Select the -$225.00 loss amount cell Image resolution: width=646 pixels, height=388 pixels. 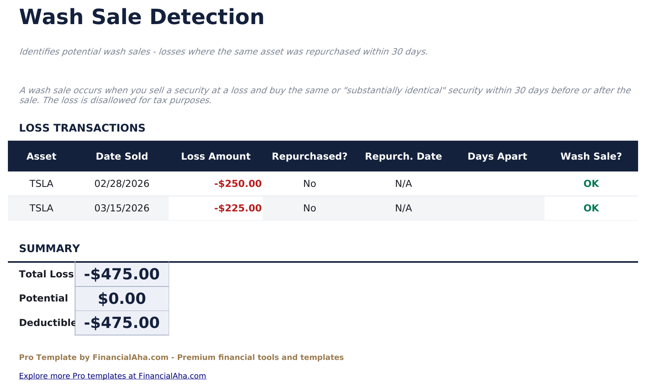(x=237, y=208)
